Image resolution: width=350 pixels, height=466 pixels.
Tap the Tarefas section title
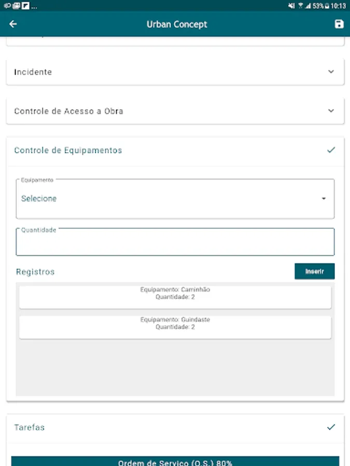[x=30, y=428]
